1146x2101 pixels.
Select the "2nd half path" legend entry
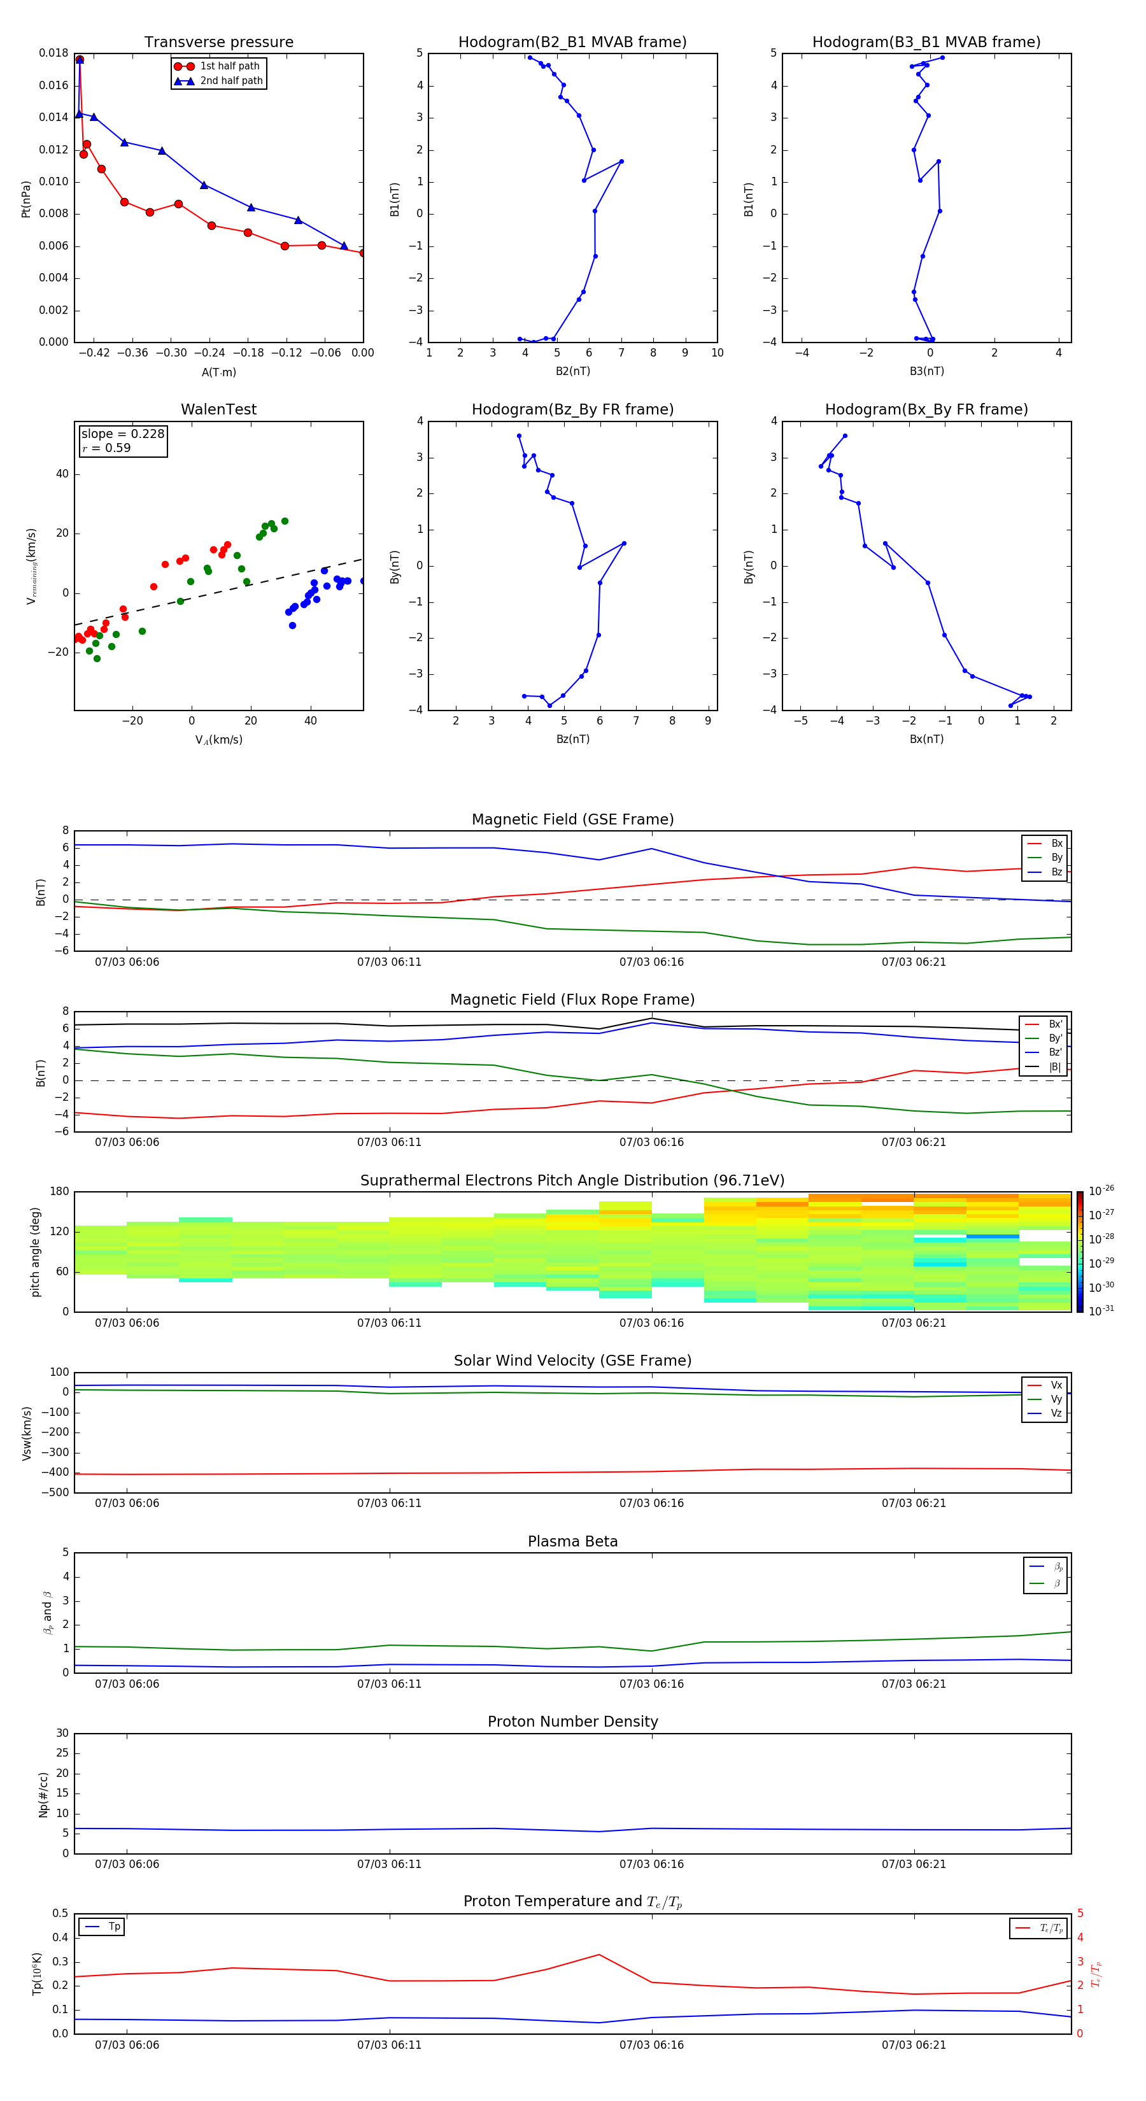(218, 81)
